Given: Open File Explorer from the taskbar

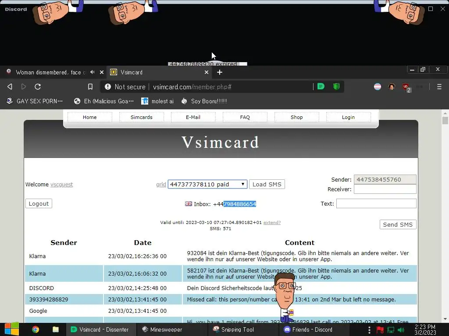Looking at the screenshot, I should pos(56,329).
